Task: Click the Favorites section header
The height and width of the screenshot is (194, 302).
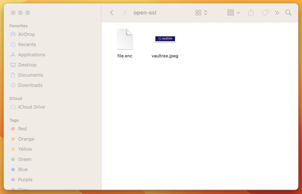Action: (19, 26)
